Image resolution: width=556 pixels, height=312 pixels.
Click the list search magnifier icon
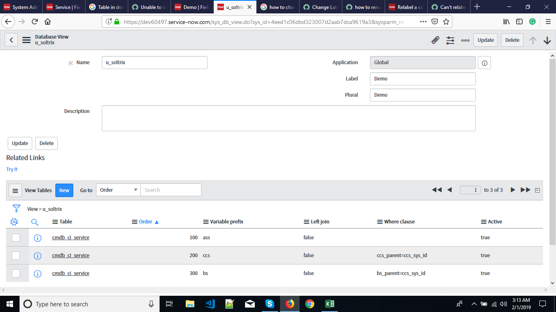(x=35, y=222)
